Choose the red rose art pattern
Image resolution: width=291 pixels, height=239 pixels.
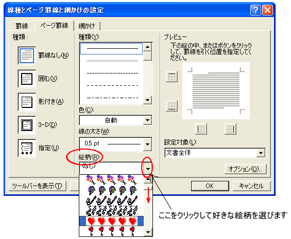click(111, 231)
